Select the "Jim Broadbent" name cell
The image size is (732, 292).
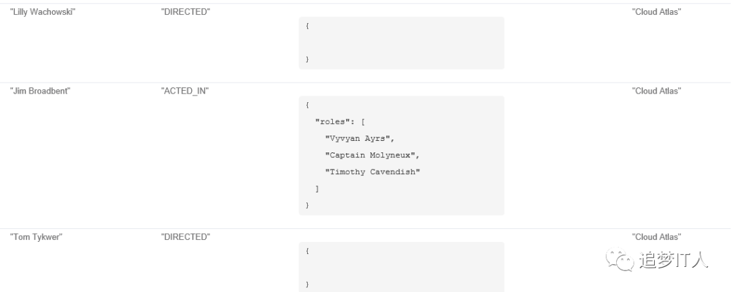pyautogui.click(x=40, y=91)
